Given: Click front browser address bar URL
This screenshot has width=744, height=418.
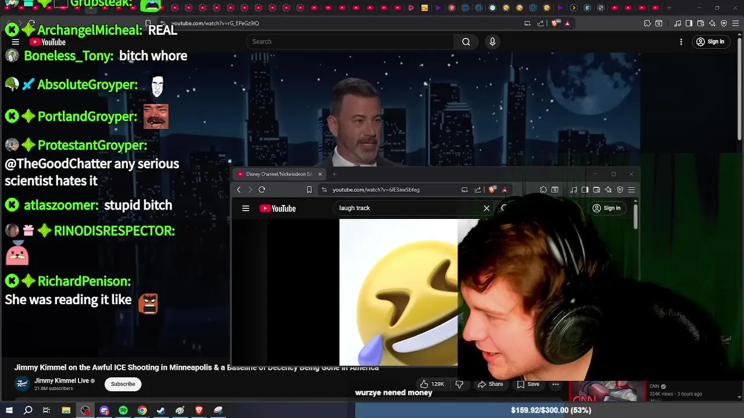Looking at the screenshot, I should 376,190.
